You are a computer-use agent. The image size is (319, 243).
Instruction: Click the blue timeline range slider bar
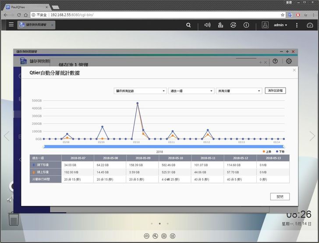coord(163,147)
